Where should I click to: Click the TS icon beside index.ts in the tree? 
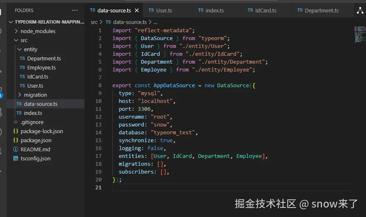pyautogui.click(x=19, y=113)
